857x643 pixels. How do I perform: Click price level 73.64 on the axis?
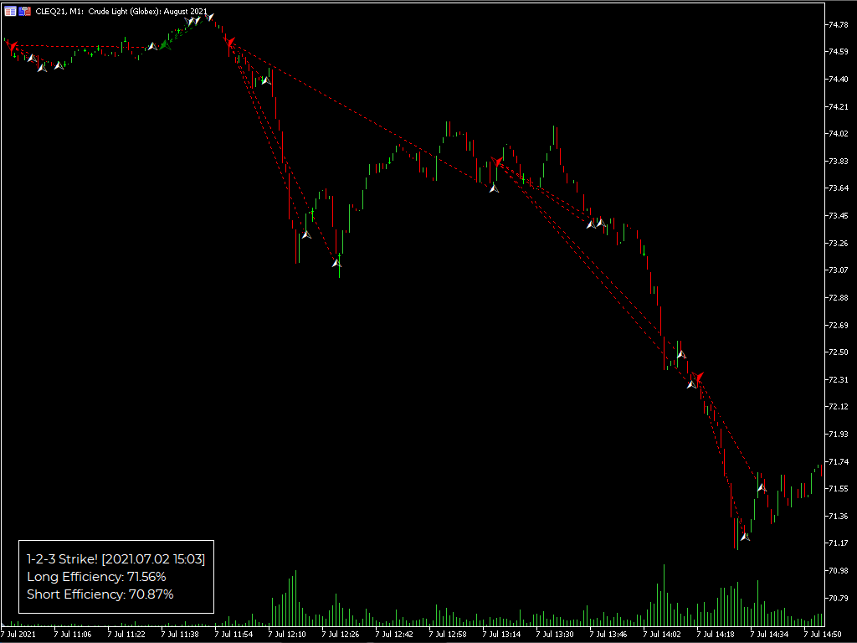pyautogui.click(x=839, y=188)
